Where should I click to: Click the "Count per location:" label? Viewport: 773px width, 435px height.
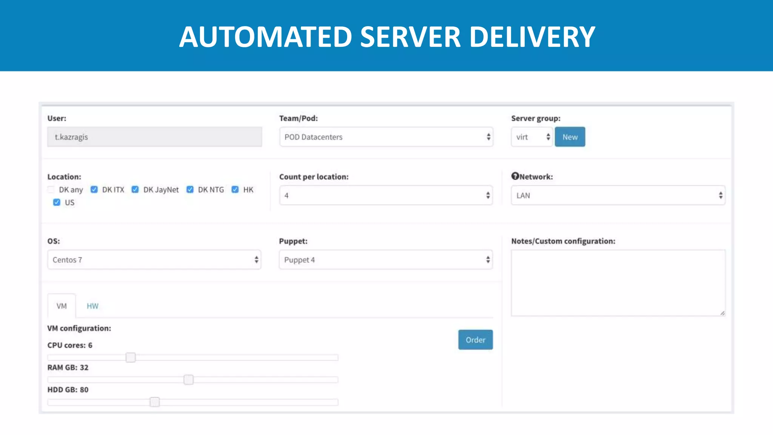coord(314,177)
